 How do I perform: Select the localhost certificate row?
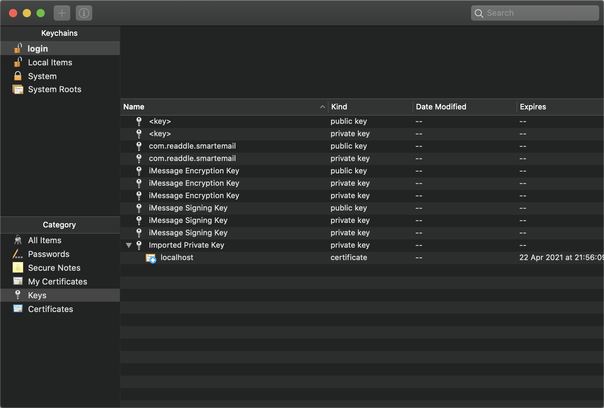(362, 258)
